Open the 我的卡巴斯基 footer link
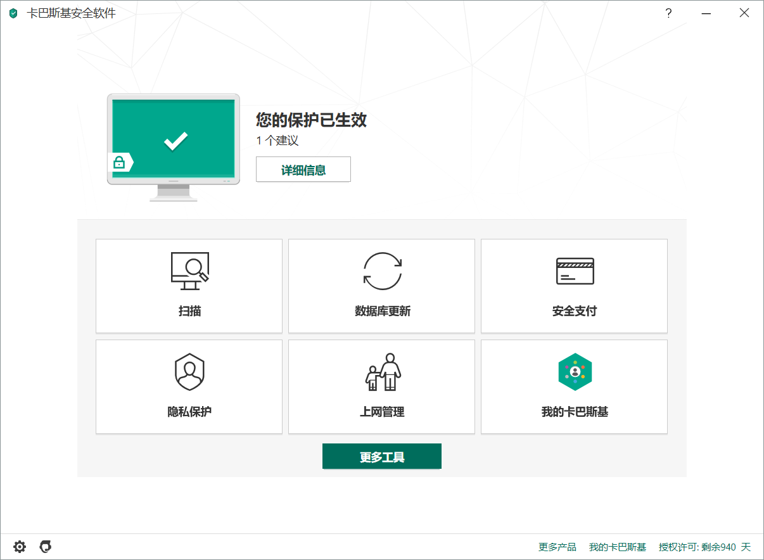This screenshot has height=560, width=764. click(618, 547)
